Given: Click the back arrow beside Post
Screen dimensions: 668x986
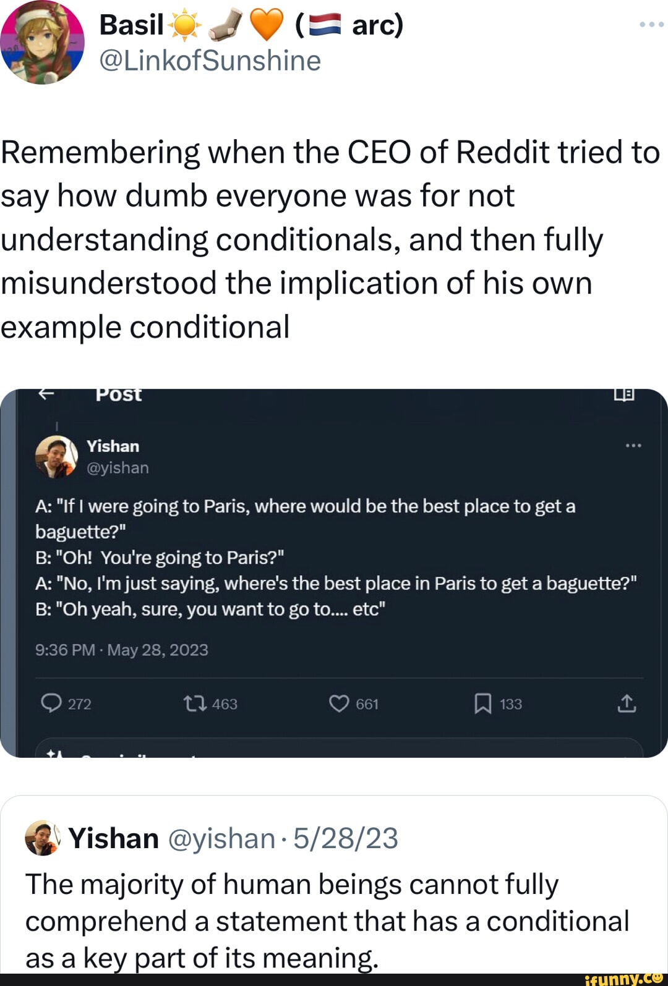Looking at the screenshot, I should (x=46, y=394).
